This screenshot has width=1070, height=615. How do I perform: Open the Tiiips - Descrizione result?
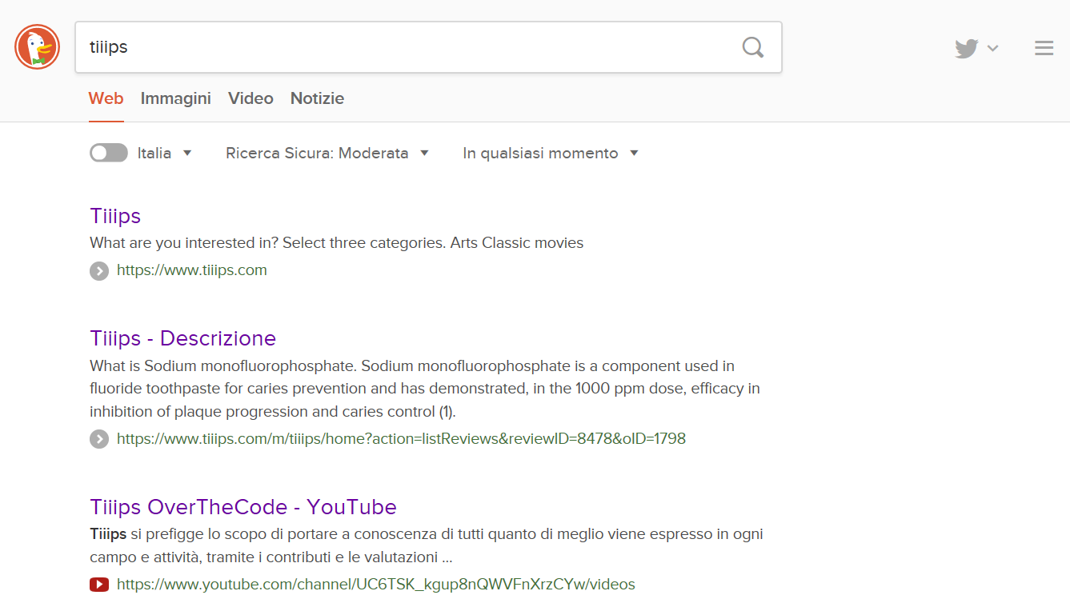click(x=182, y=338)
